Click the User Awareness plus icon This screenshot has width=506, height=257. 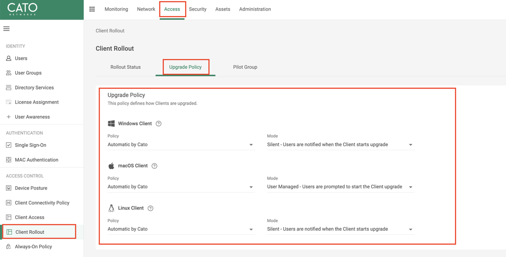[9, 117]
